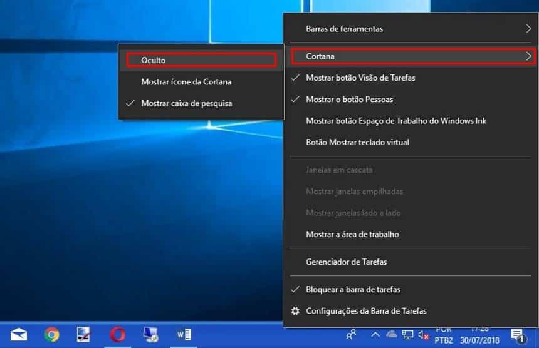Open the clock showing 30/07/2018

[x=479, y=335]
